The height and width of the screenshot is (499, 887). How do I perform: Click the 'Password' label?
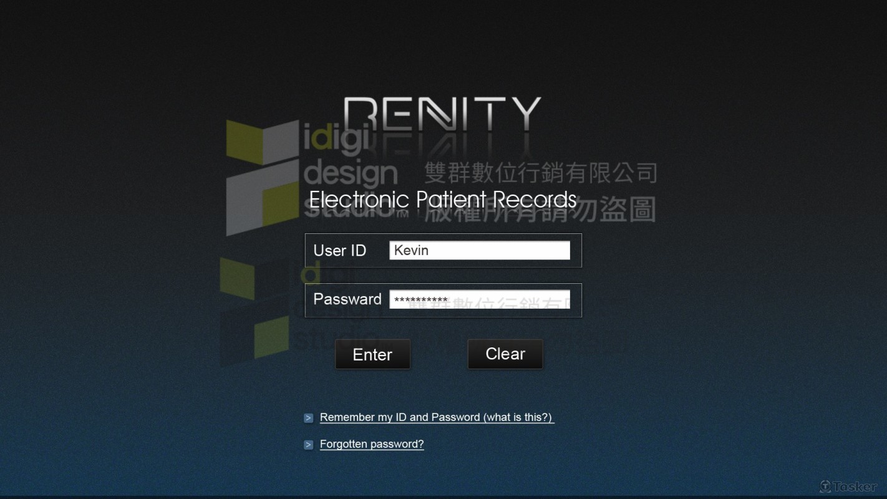(347, 299)
